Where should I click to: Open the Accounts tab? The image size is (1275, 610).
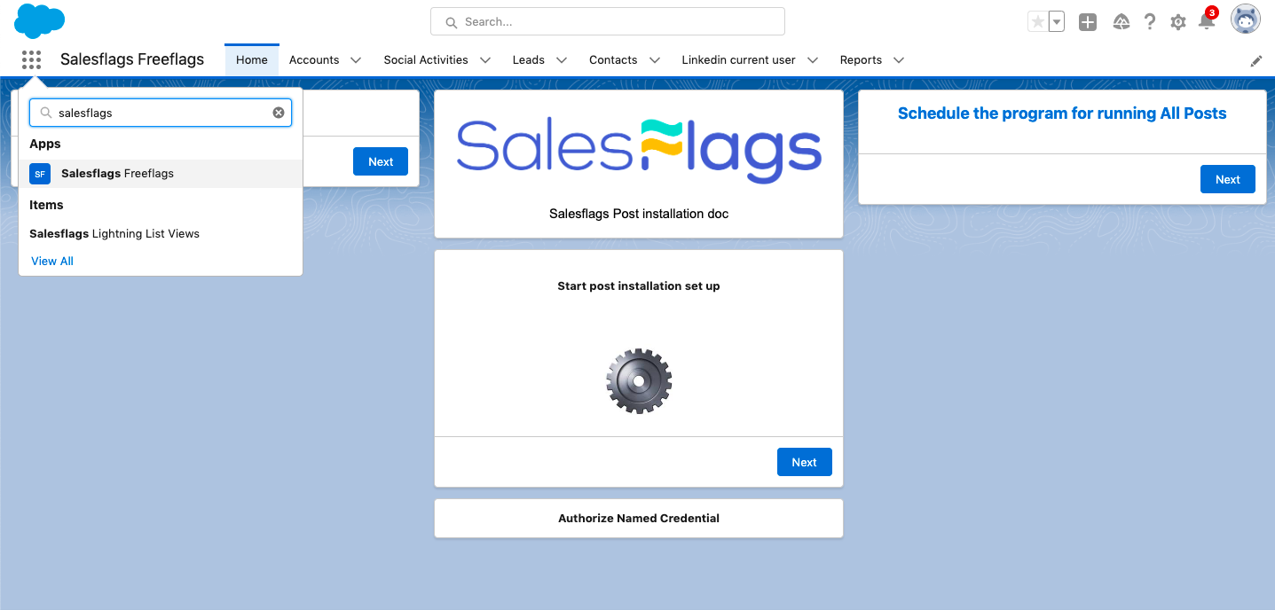pyautogui.click(x=314, y=60)
